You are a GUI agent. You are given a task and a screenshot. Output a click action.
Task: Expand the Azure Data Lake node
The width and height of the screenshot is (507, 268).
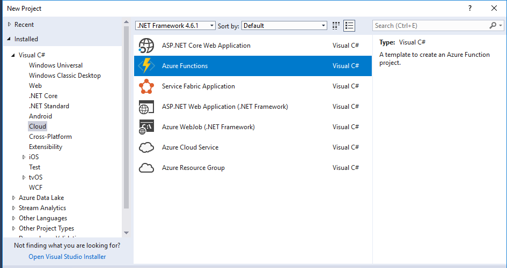[13, 198]
